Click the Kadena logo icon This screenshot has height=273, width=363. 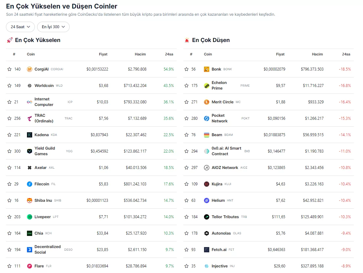coord(30,135)
